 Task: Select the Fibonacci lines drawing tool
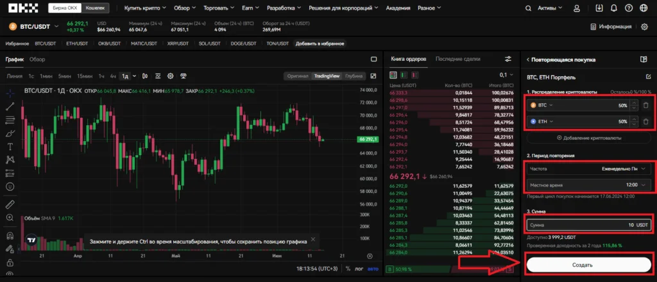pos(10,120)
